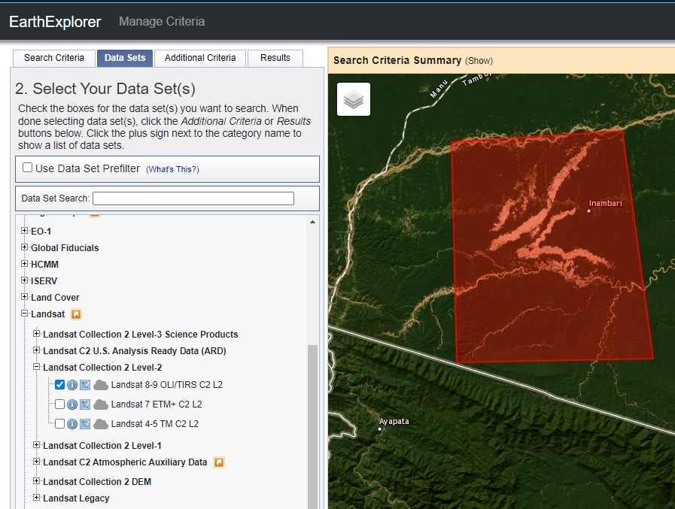
Task: Click the "Global Fiducials" category name
Action: (x=65, y=248)
